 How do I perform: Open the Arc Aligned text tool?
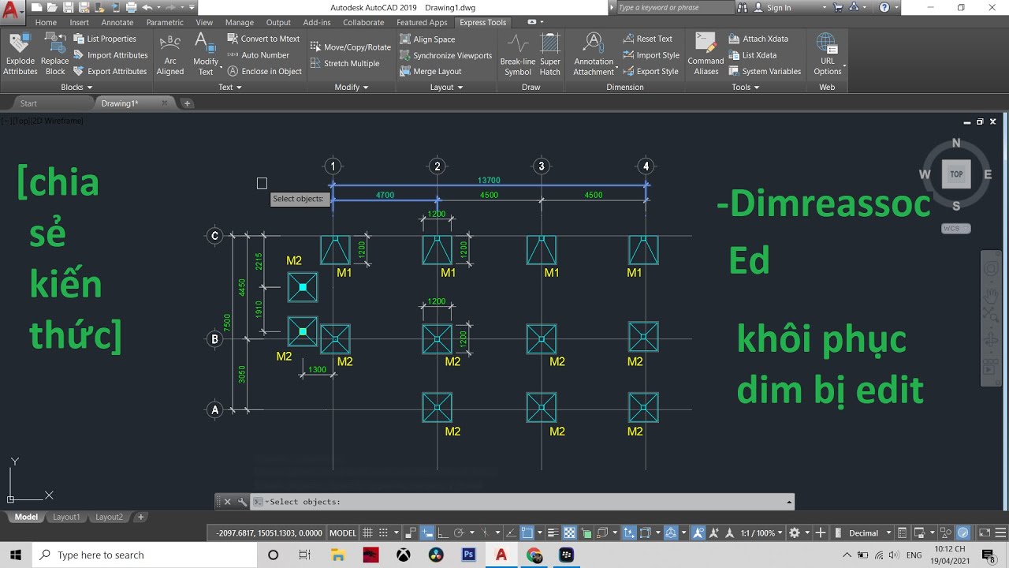click(169, 54)
